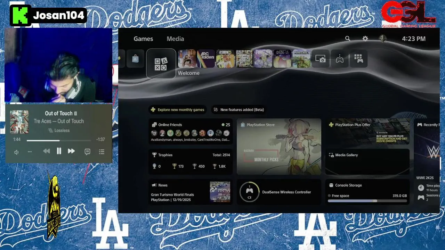Open the music player more options dots

click(30, 152)
